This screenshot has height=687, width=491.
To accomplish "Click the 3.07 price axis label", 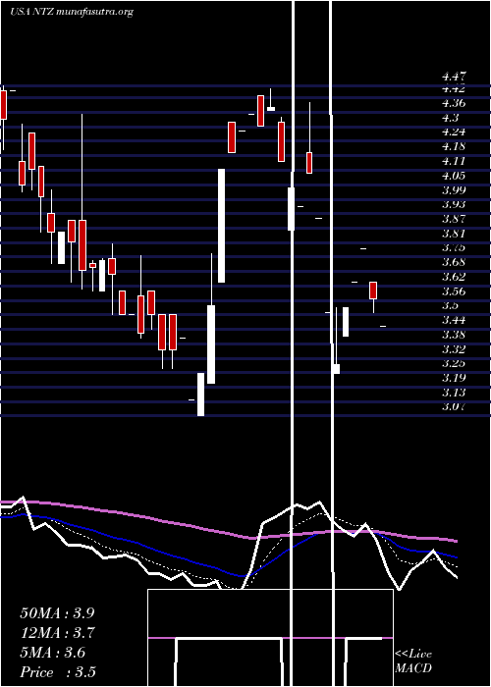I will (x=454, y=406).
